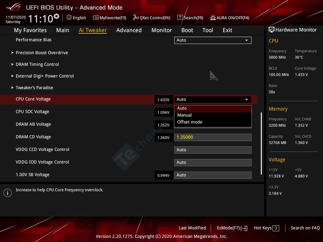Click the 0.994V SB Voltage reading
The image size is (323, 242).
point(164,175)
